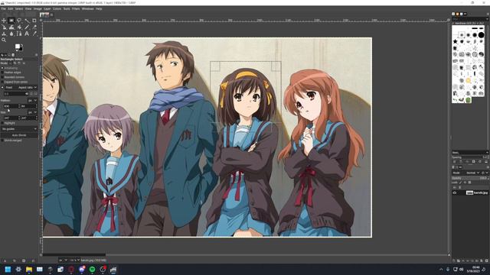Open the status bar zoom level dropdown
Screen dimensions: 490x275
74,260
